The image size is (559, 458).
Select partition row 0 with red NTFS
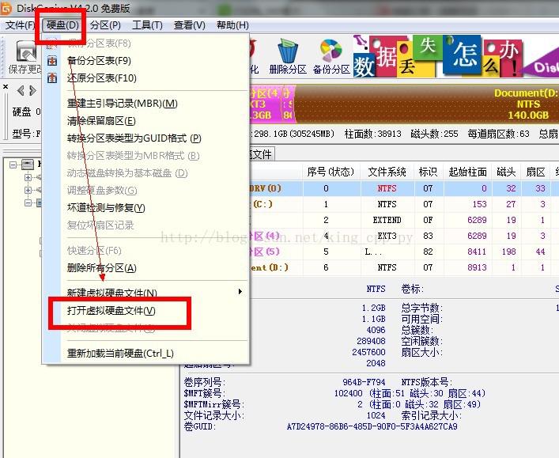[x=404, y=188]
